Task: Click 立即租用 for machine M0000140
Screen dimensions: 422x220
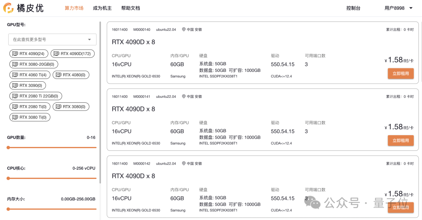Action: point(401,73)
